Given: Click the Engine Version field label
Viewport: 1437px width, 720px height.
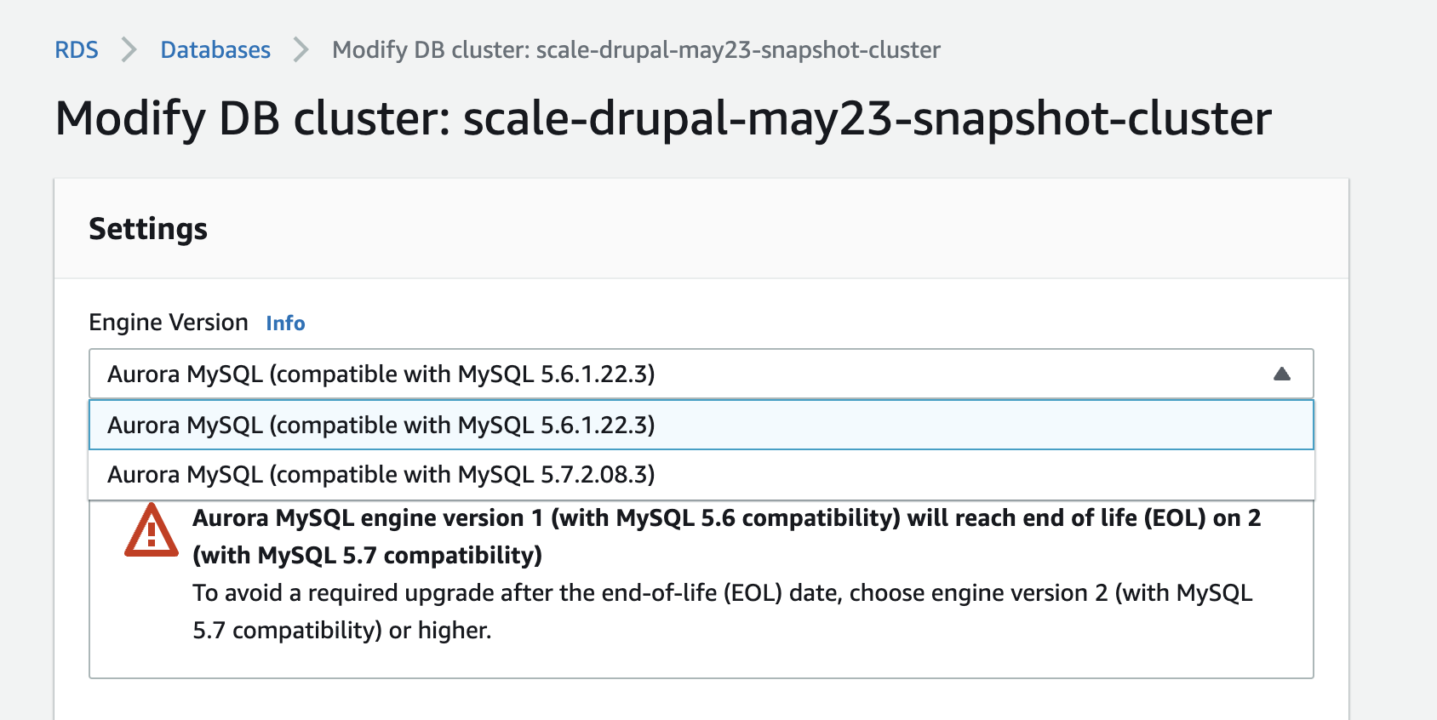Looking at the screenshot, I should pos(169,323).
